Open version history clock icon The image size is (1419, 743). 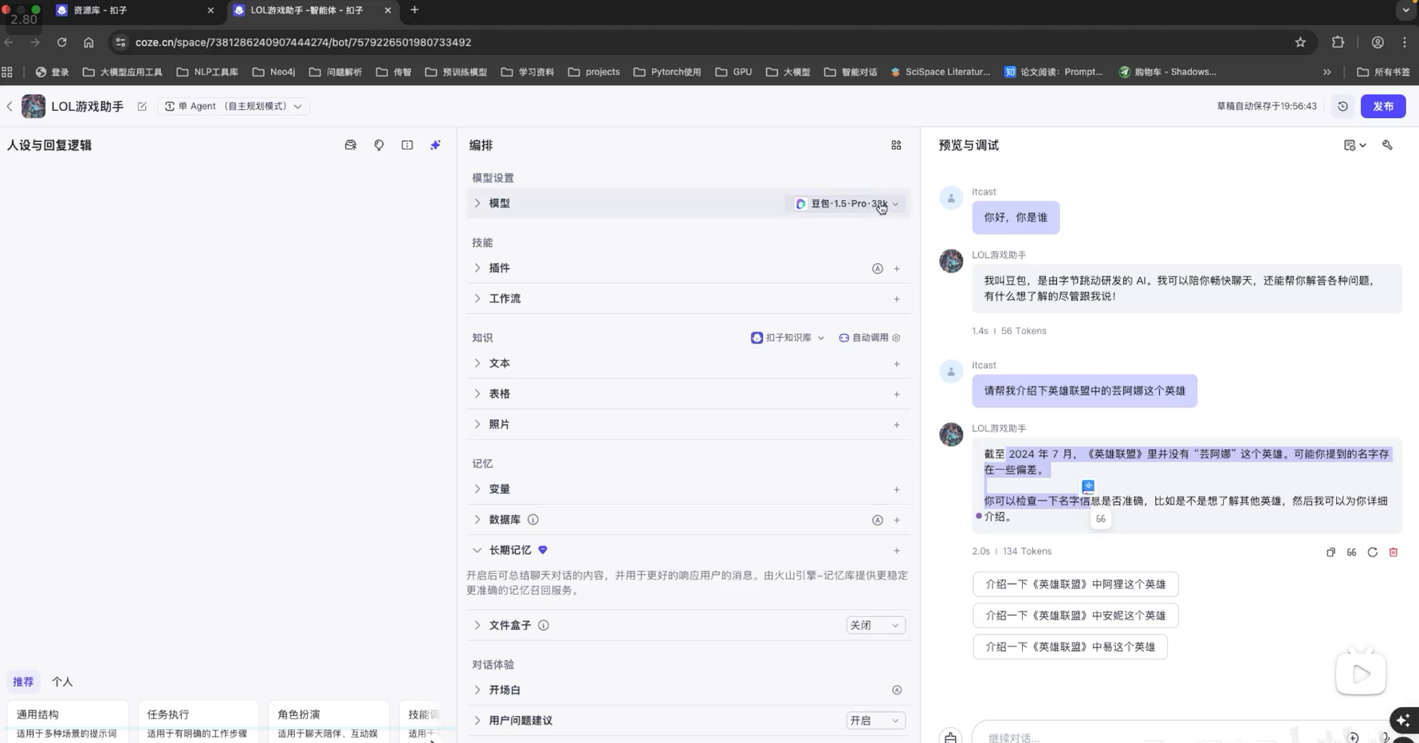tap(1342, 106)
